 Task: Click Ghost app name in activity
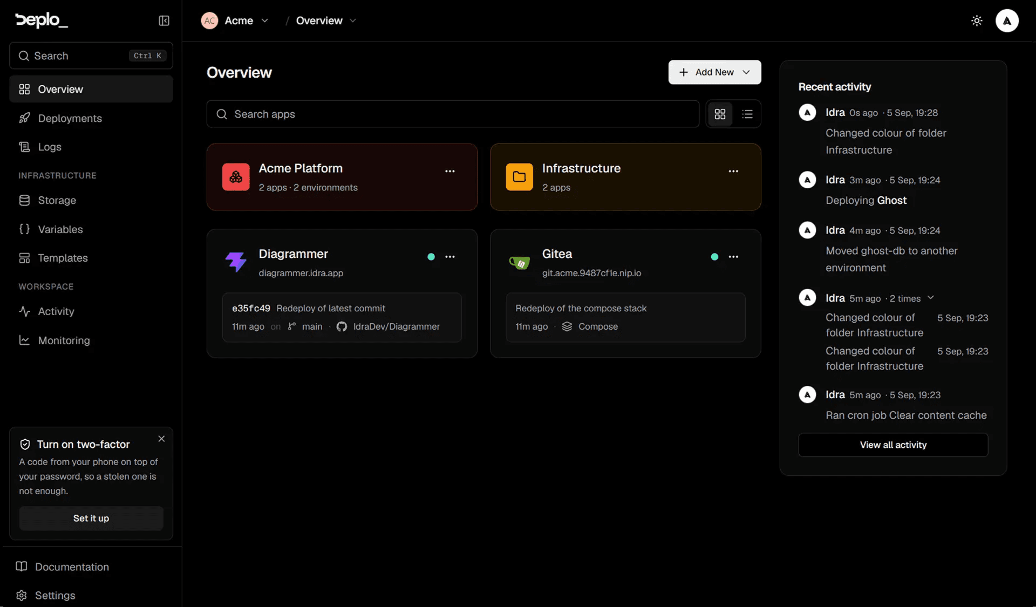(x=892, y=200)
